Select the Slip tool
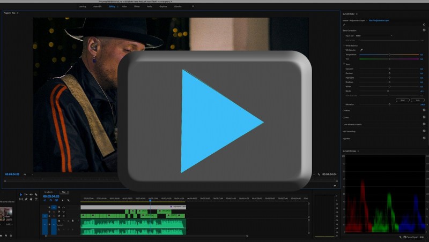429x242 pixels. click(x=21, y=199)
